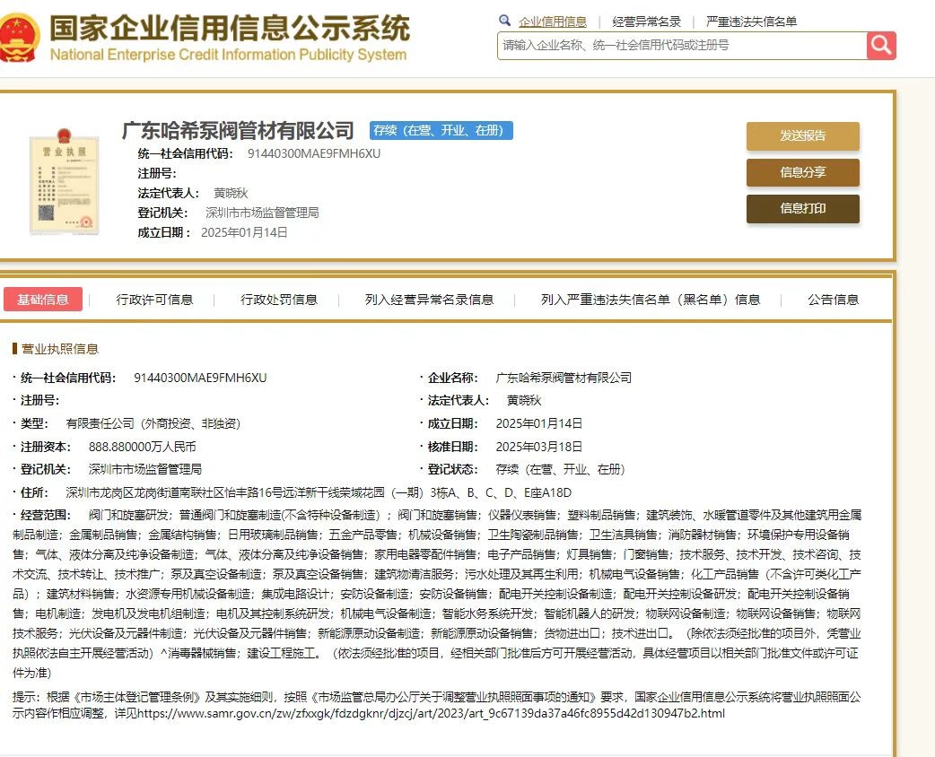Click header legal representative name 黄晓秋
The width and height of the screenshot is (935, 757).
pos(231,193)
